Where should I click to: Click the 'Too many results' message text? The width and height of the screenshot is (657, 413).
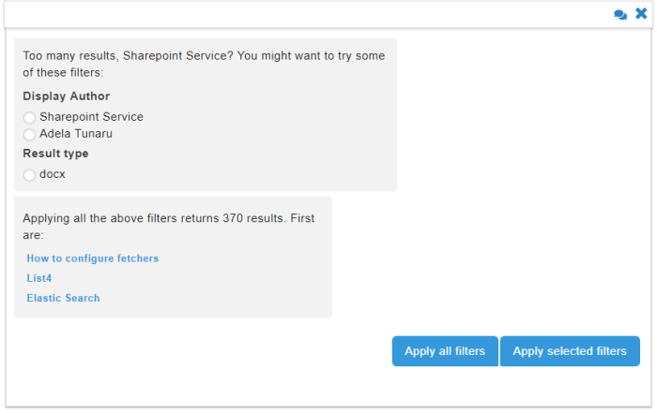coord(204,56)
